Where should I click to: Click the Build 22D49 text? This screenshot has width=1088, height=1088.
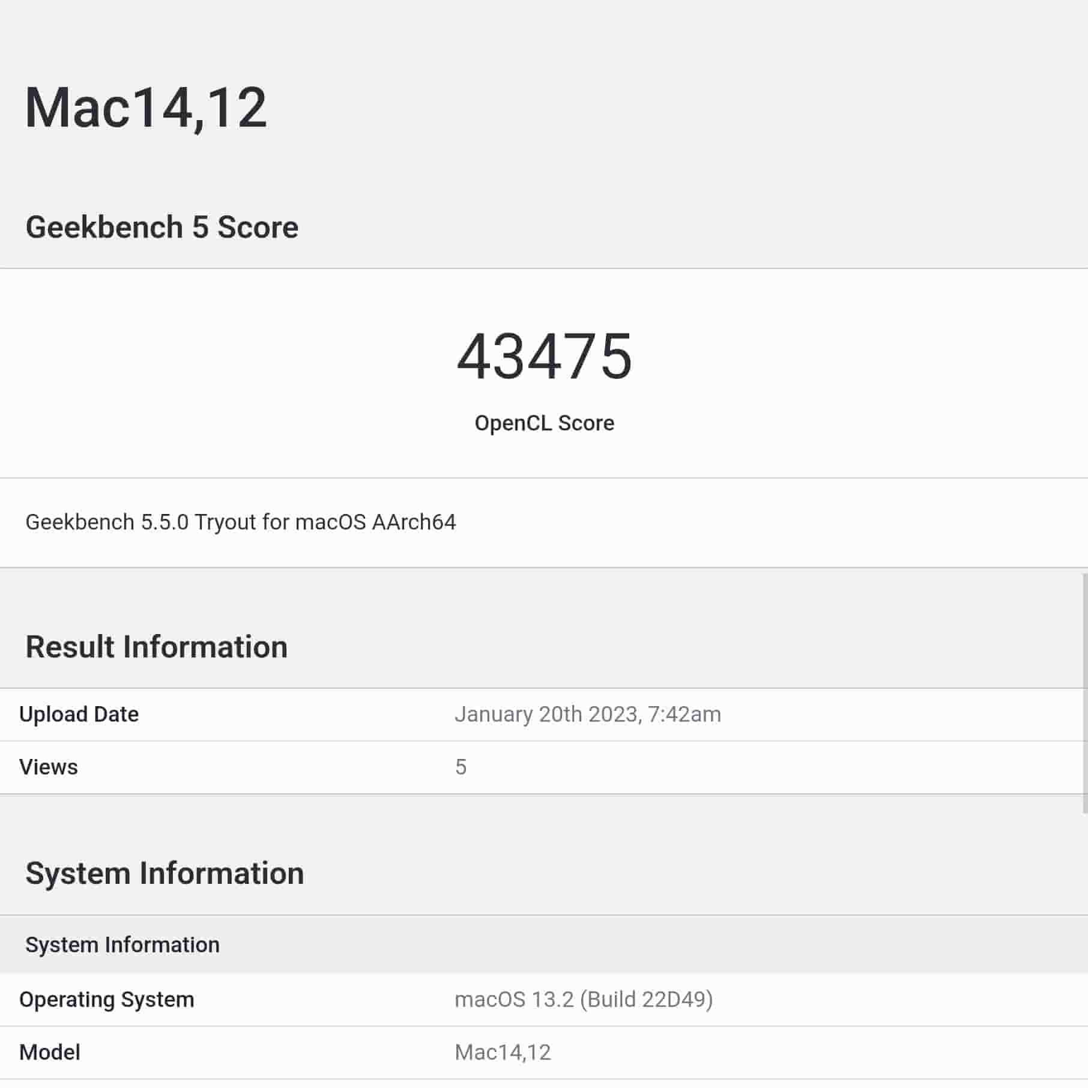[x=647, y=1000]
